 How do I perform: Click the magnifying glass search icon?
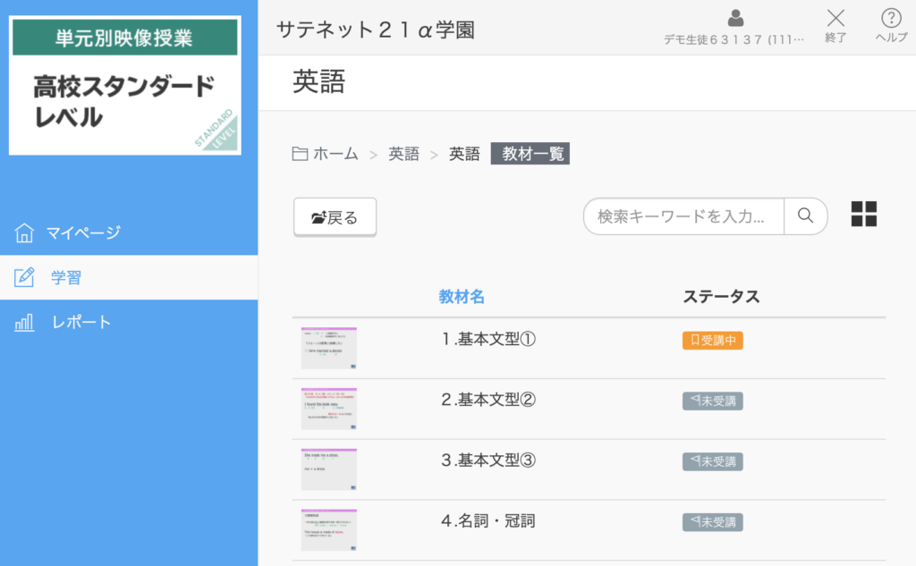coord(805,215)
